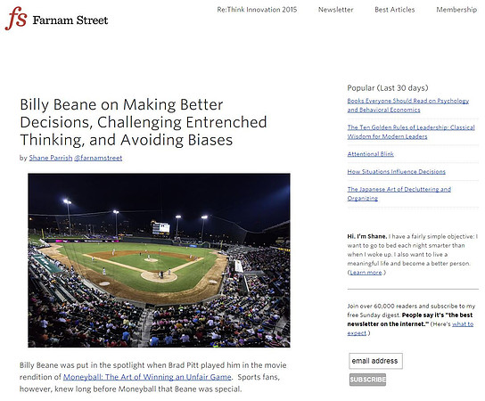Select the Membership menu item

coord(456,10)
